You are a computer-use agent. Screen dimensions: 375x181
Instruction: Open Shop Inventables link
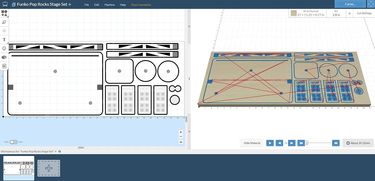[x=141, y=5]
